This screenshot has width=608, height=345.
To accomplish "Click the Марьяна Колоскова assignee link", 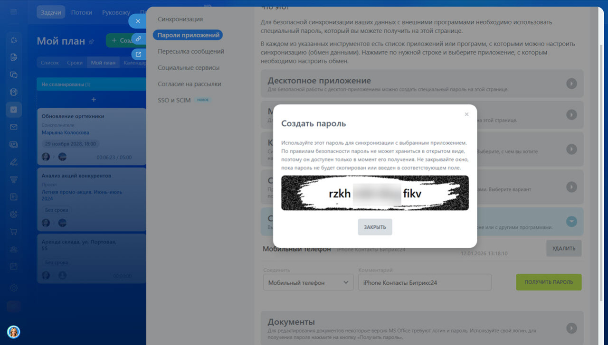I will click(65, 132).
